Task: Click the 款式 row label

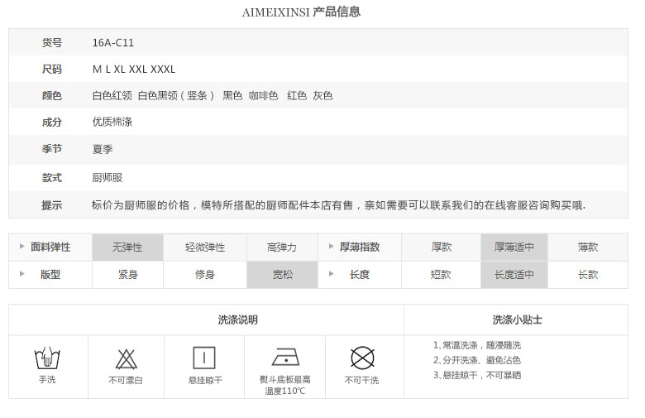Action: pos(52,178)
